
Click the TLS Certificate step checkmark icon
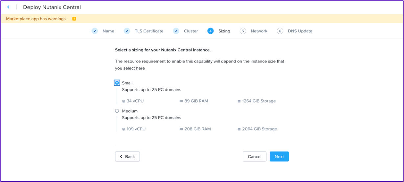(127, 31)
